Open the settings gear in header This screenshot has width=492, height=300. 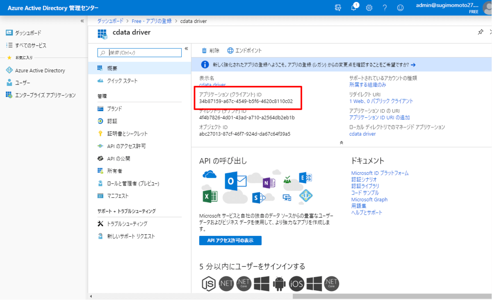(x=369, y=8)
